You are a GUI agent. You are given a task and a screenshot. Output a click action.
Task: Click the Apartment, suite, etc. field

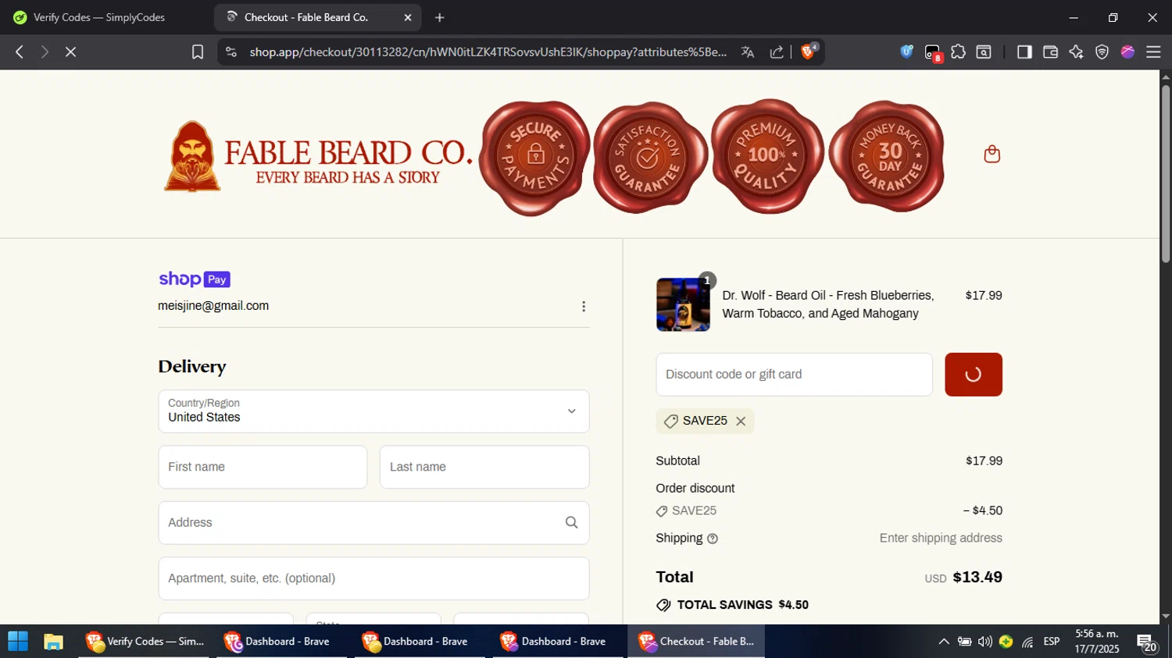pyautogui.click(x=373, y=578)
